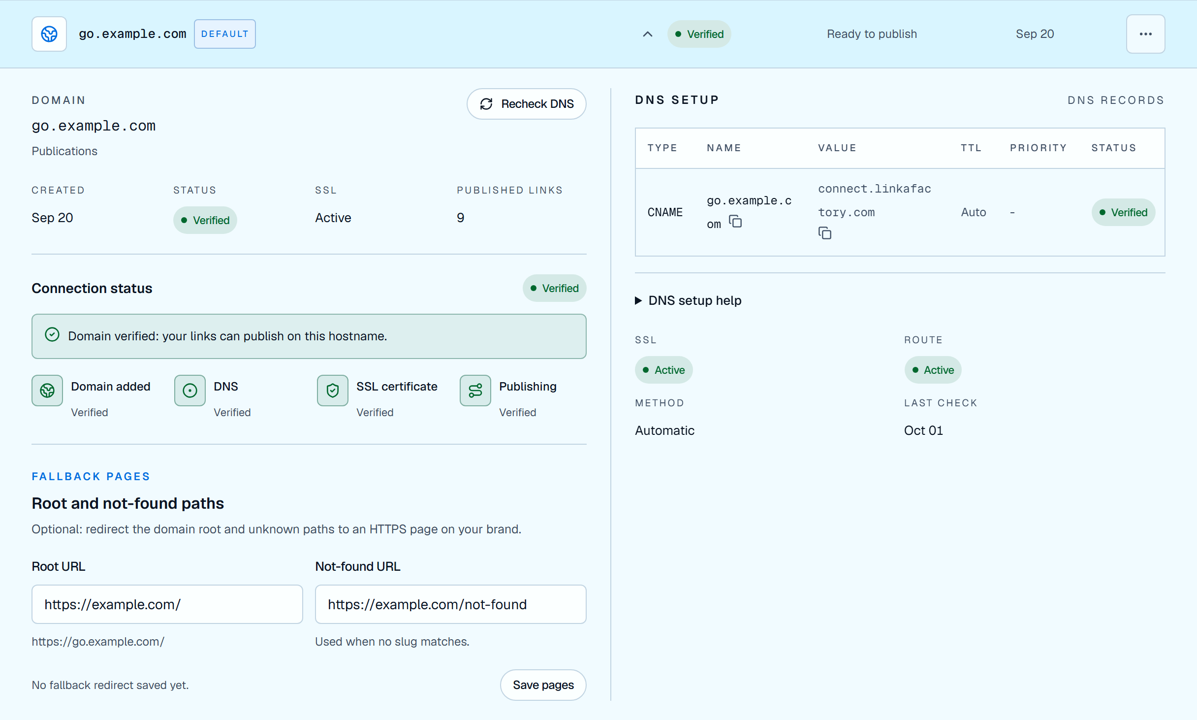Click the Recheck DNS button
Image resolution: width=1197 pixels, height=720 pixels.
[526, 104]
